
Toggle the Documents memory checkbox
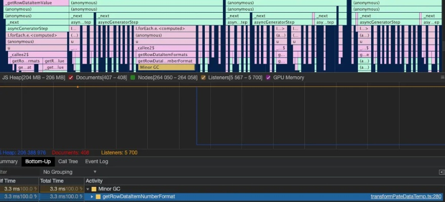(71, 78)
